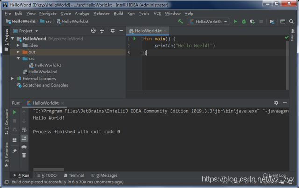Open the File menu

(7, 14)
